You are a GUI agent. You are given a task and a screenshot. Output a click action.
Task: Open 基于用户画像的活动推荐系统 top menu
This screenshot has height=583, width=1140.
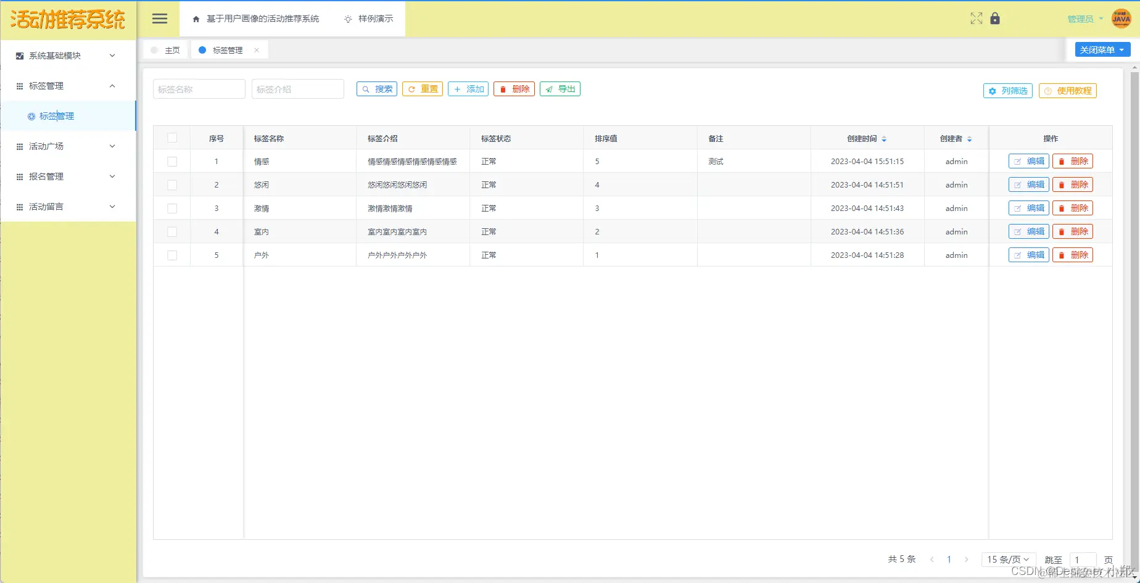point(256,19)
